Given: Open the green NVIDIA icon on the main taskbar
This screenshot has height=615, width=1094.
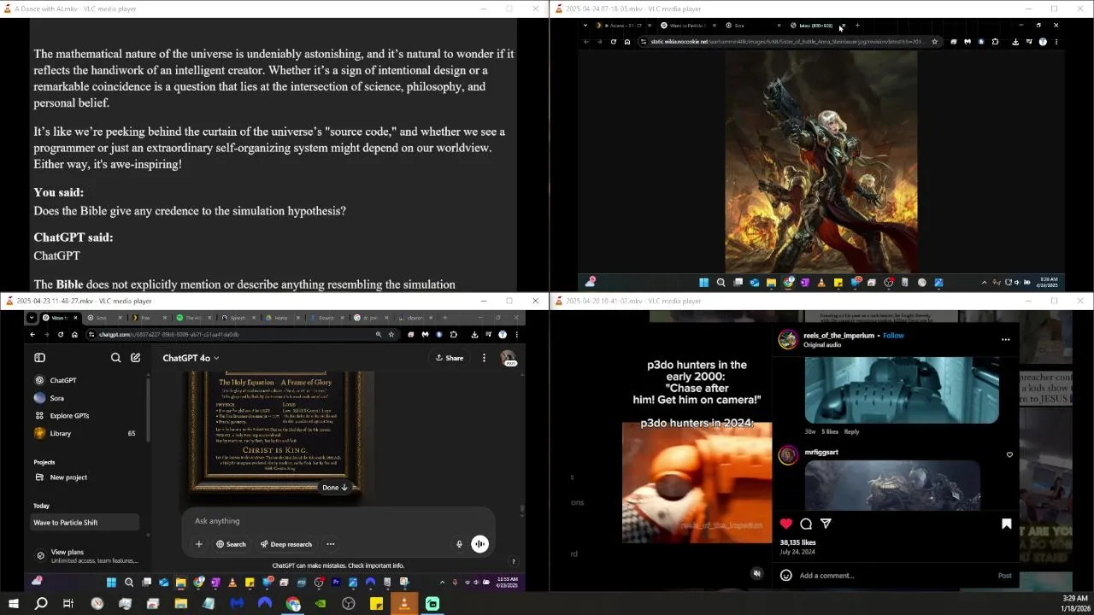Looking at the screenshot, I should coord(321,604).
